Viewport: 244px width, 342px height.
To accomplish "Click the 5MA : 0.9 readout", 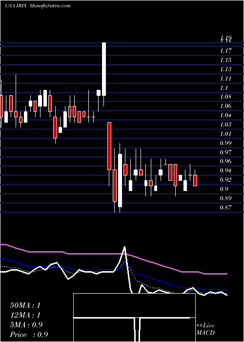I will tap(26, 325).
